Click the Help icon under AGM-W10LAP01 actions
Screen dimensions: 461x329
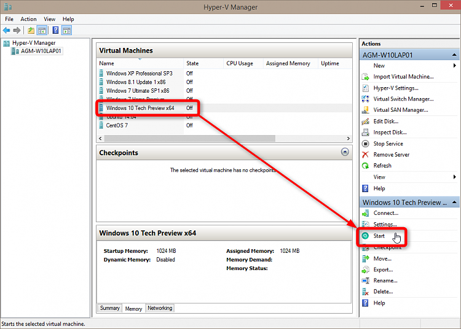pyautogui.click(x=366, y=188)
